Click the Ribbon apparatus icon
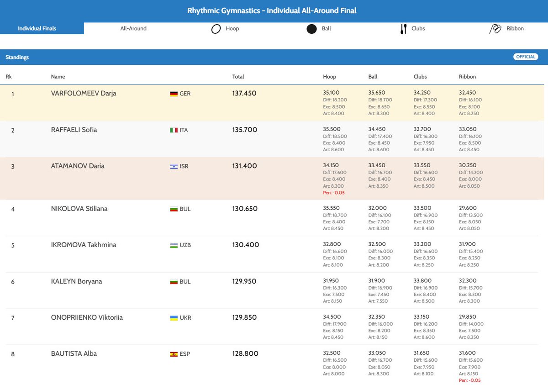This screenshot has width=548, height=385. 495,29
